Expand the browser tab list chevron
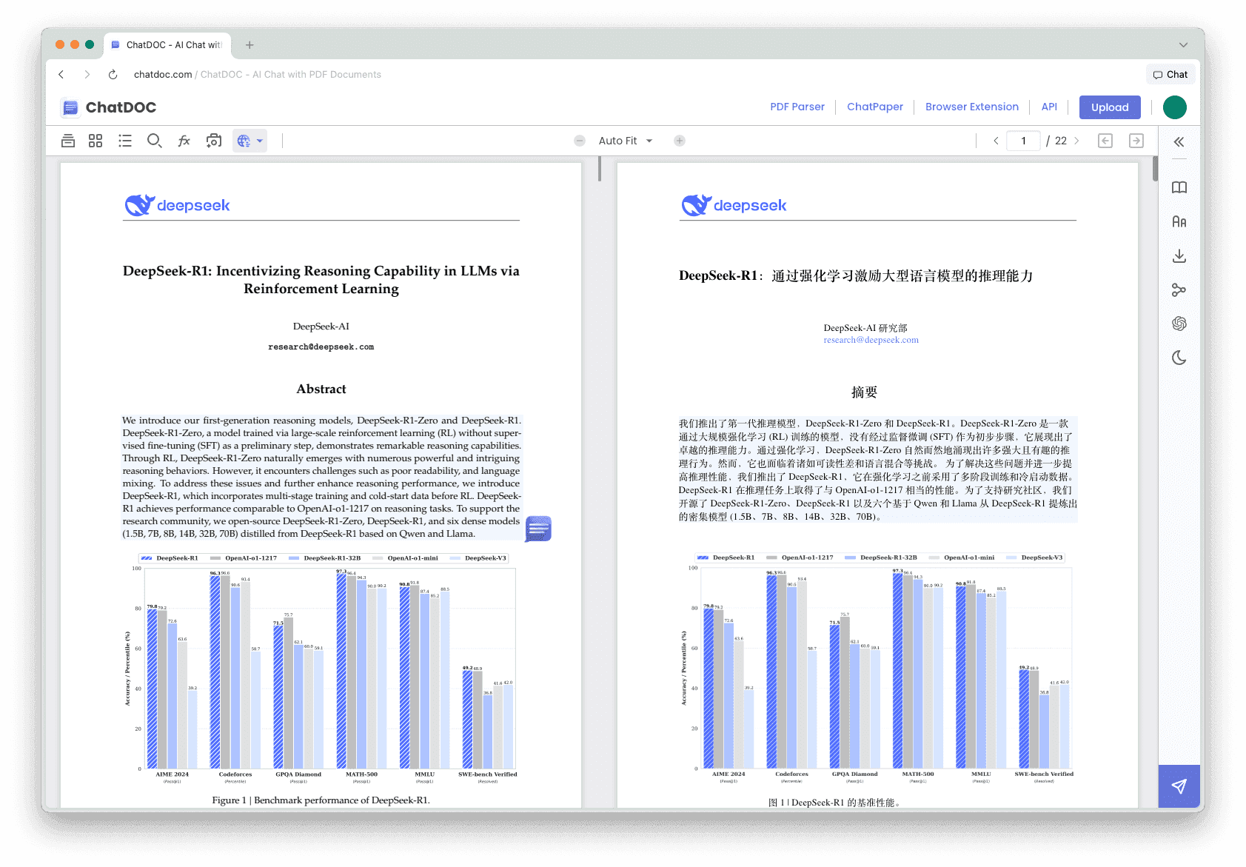 pyautogui.click(x=1183, y=45)
